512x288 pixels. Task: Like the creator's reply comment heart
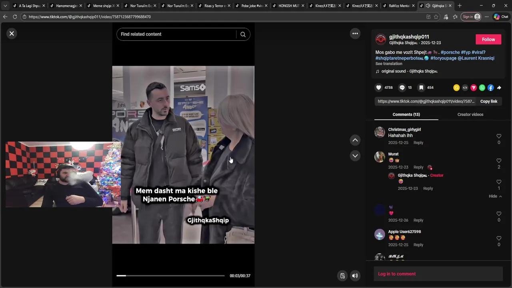click(499, 182)
